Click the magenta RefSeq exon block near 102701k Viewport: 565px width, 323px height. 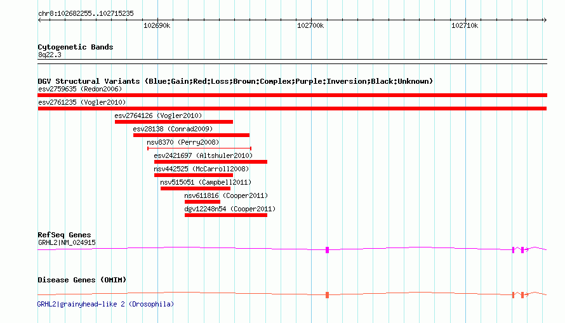pos(327,250)
